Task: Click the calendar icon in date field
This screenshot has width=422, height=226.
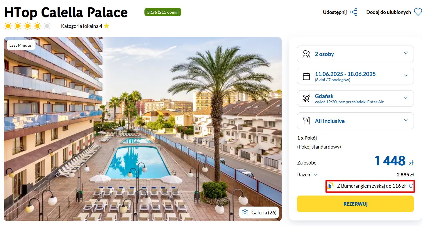Action: coord(306,76)
